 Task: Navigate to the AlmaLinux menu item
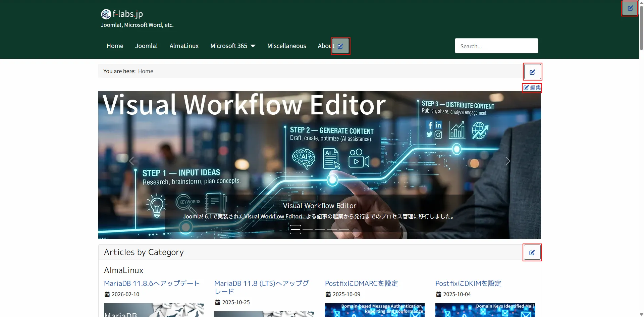click(x=184, y=46)
